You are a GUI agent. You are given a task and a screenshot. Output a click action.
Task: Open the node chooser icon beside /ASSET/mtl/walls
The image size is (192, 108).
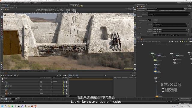pyautogui.click(x=188, y=26)
